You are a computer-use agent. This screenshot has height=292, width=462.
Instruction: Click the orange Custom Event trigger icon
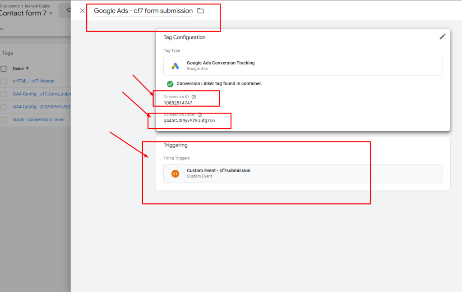point(176,173)
